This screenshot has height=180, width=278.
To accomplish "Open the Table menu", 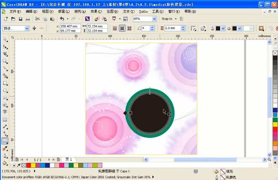I will 143,11.
